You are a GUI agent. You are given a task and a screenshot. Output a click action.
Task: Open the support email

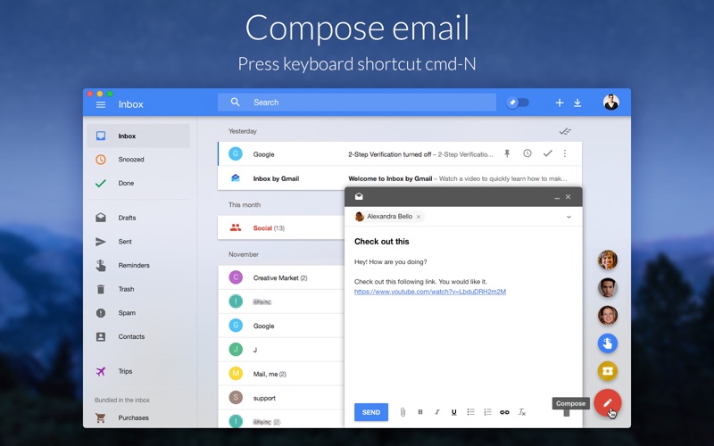coord(281,398)
